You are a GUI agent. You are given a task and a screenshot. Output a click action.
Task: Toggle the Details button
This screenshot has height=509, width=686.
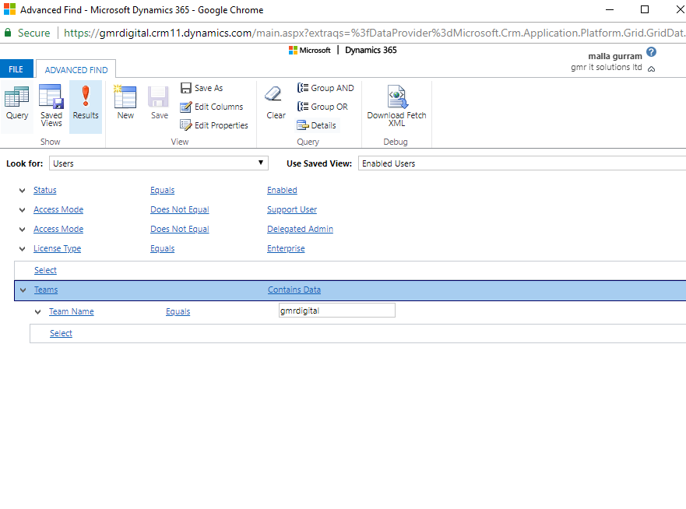click(316, 125)
